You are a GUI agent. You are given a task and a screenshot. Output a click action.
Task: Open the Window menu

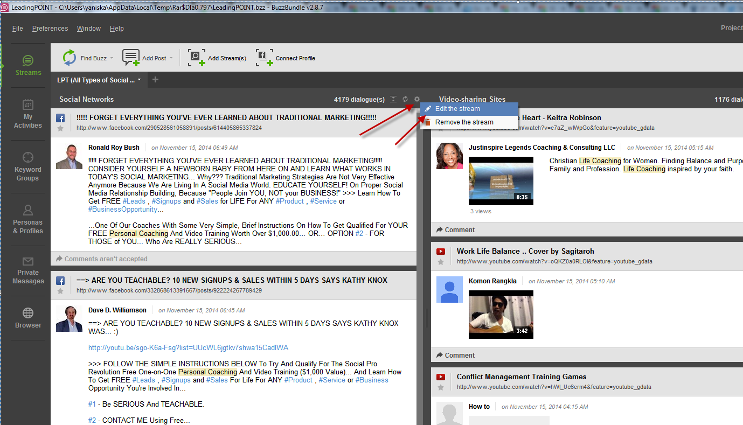click(x=89, y=29)
